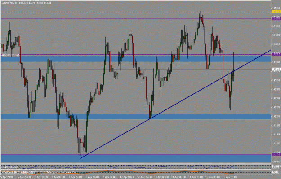The height and width of the screenshot is (179, 281).
Task: Click the yellow price tag on the axis
Action: click(x=276, y=12)
